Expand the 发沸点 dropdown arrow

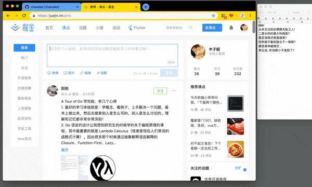tap(220, 28)
